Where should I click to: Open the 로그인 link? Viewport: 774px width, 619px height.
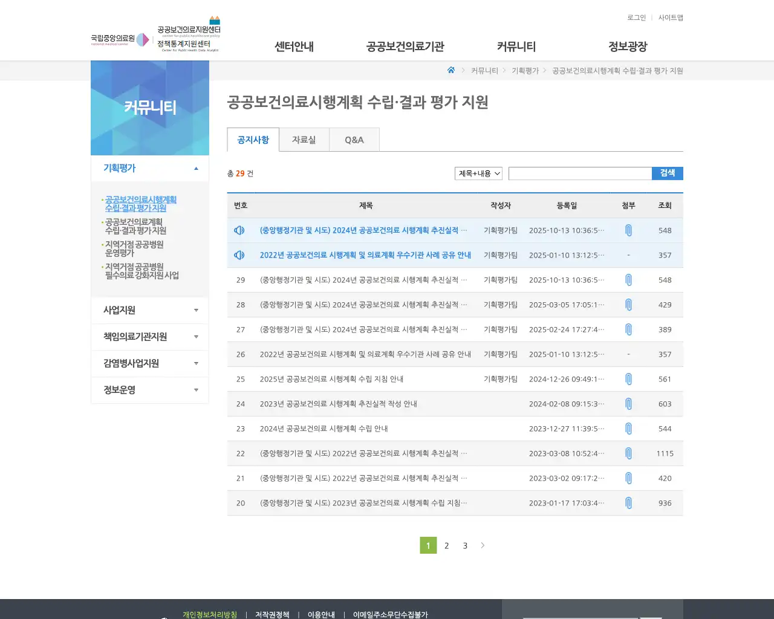coord(636,18)
